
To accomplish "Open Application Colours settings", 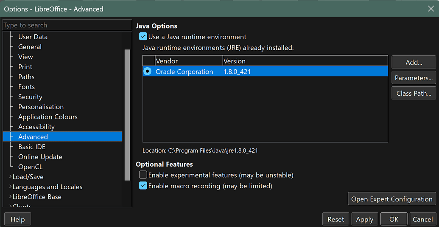I will [x=48, y=117].
